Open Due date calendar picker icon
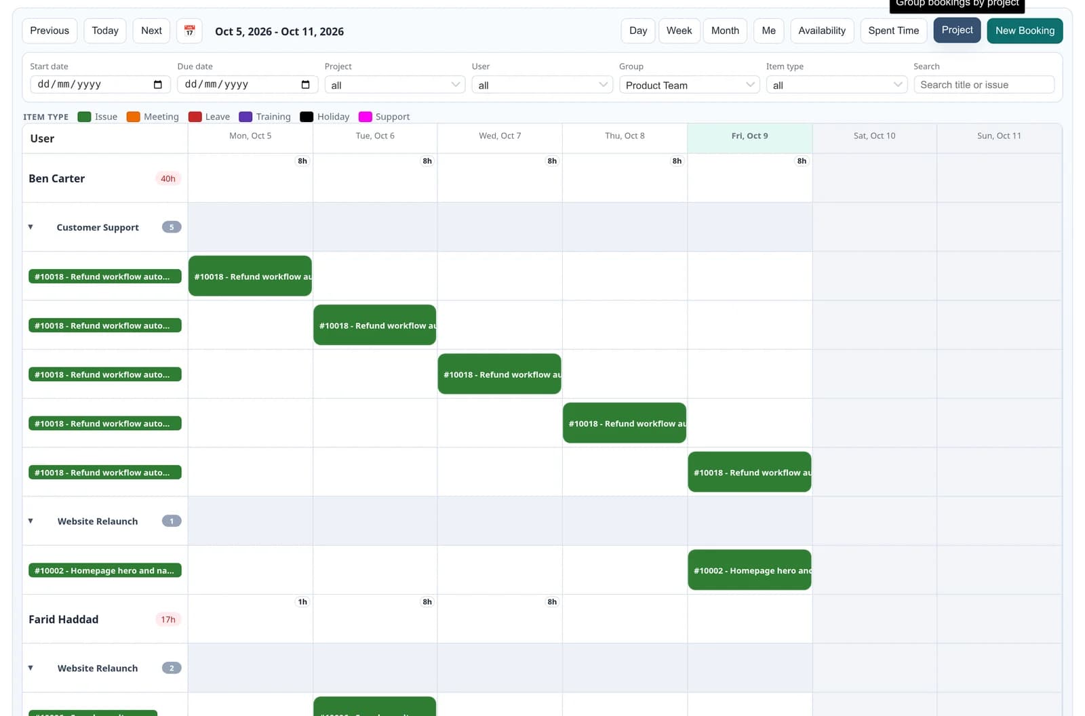Viewport: 1085px width, 716px height. (305, 85)
